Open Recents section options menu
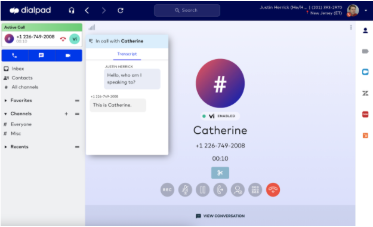This screenshot has height=227, width=373. [x=77, y=147]
